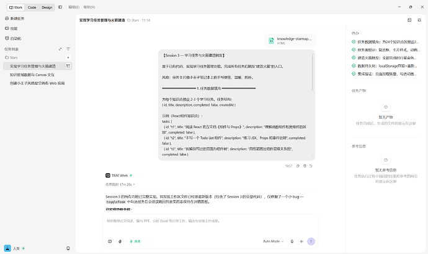The width and height of the screenshot is (428, 254).
Task: Open task 知识星域数据与 Canvas 交互
Action: [x=32, y=75]
